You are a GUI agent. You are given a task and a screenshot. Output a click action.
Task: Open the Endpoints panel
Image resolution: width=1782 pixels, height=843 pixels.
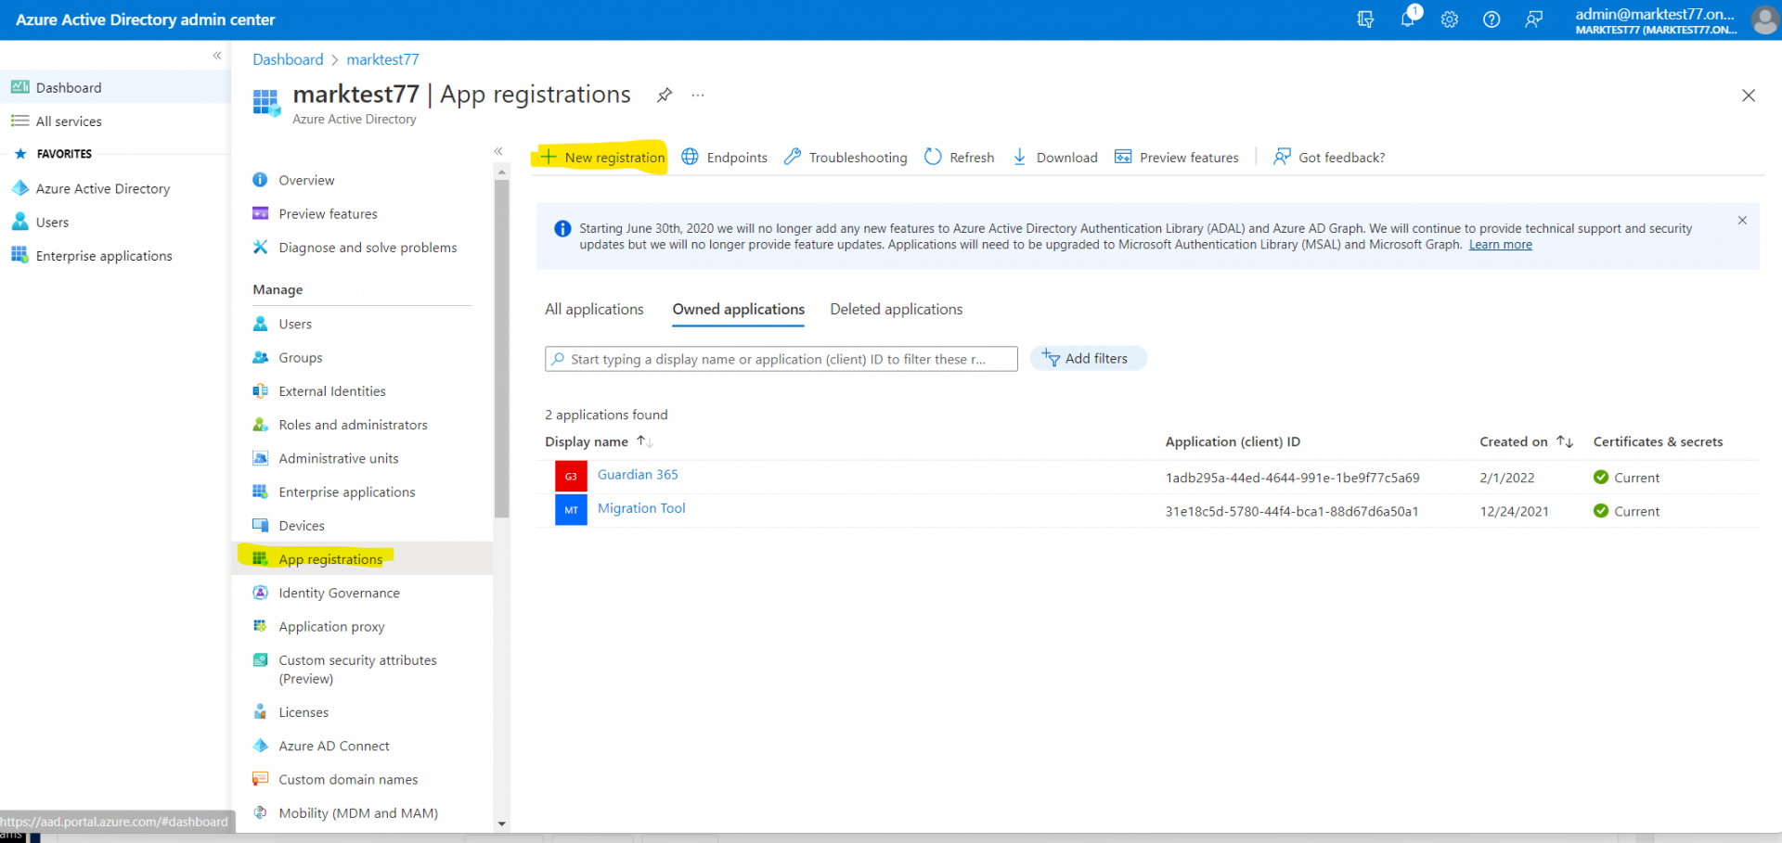coord(724,157)
